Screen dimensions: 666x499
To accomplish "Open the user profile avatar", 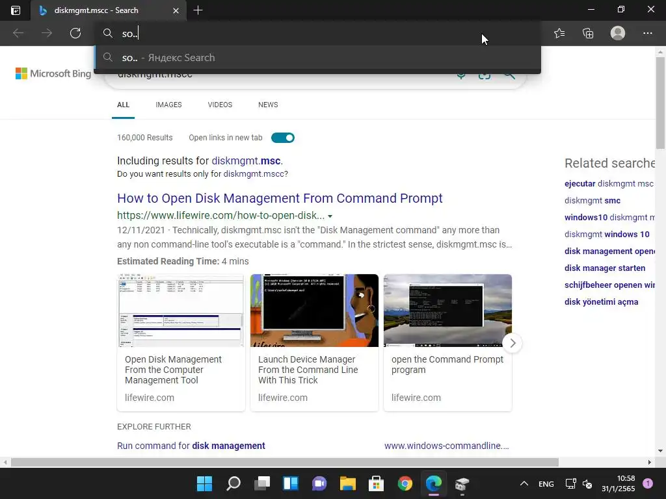I will point(618,33).
